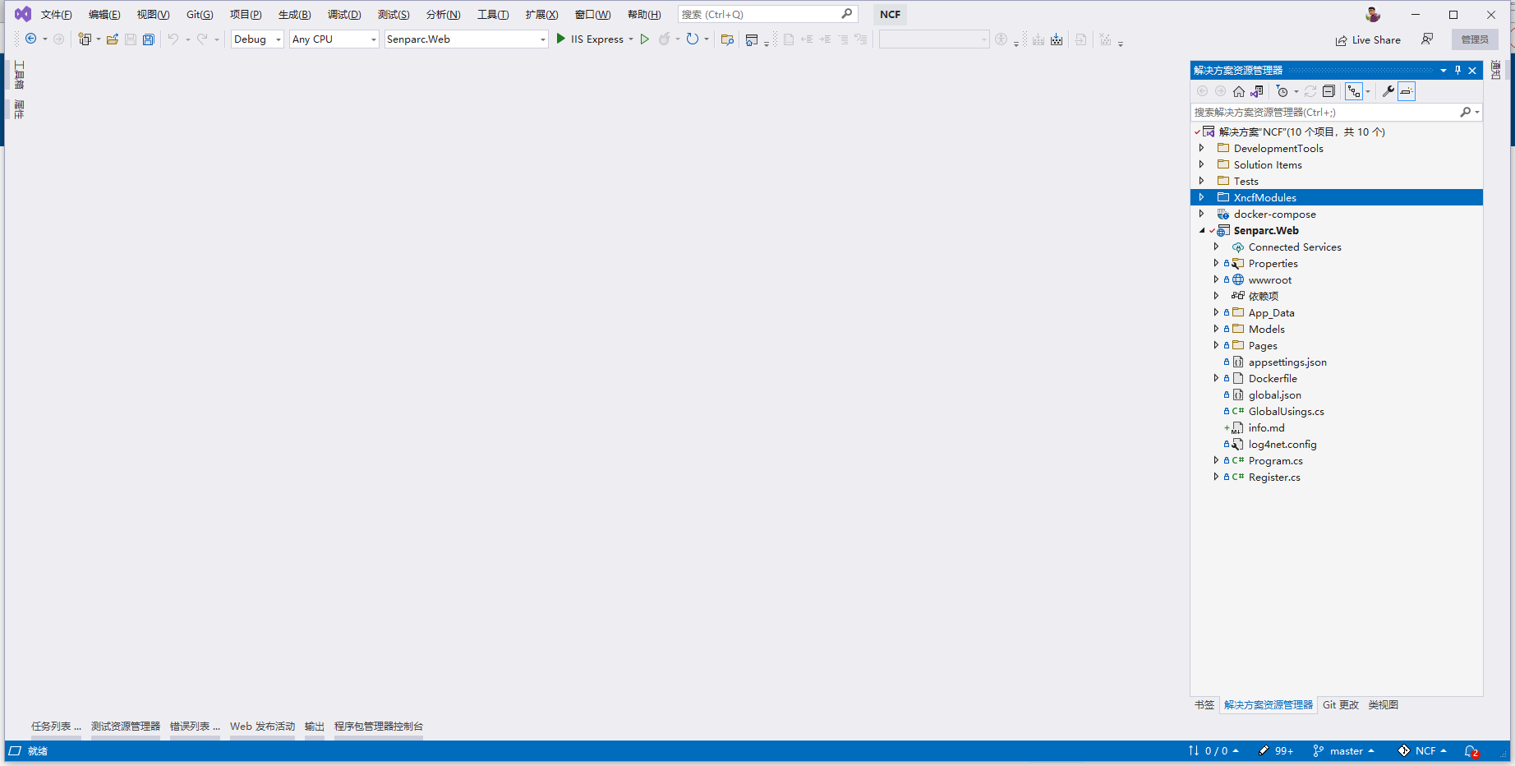Click the Pending Changes Filter clock icon
Image resolution: width=1515 pixels, height=766 pixels.
pyautogui.click(x=1282, y=91)
